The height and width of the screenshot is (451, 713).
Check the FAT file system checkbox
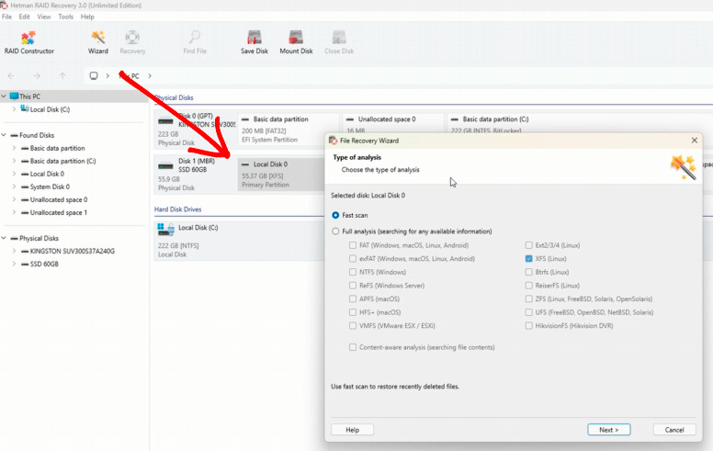click(353, 245)
